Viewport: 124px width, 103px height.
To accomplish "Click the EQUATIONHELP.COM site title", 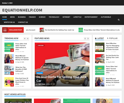I will (22, 10).
